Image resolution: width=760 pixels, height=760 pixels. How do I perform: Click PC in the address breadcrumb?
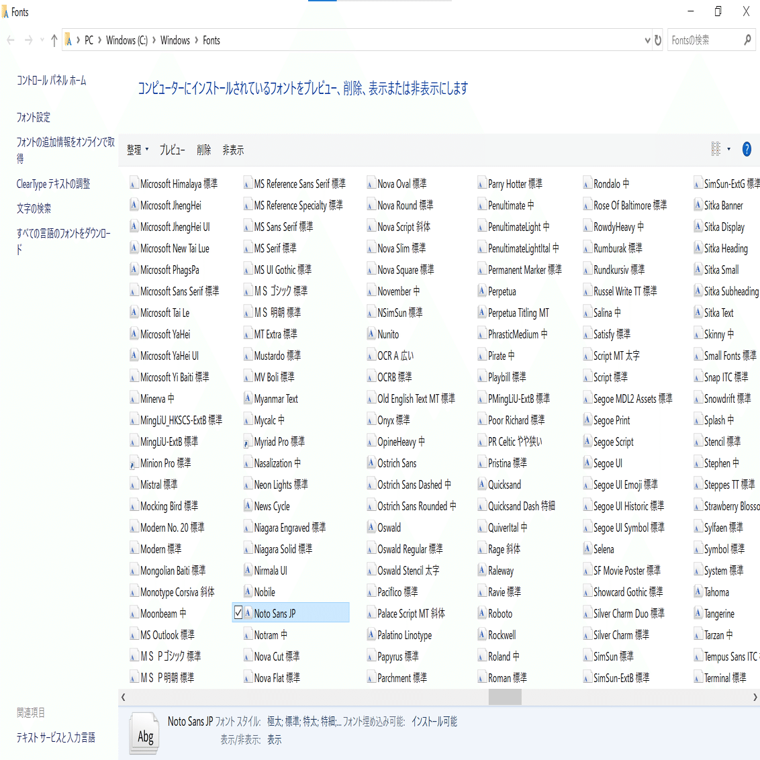(89, 40)
